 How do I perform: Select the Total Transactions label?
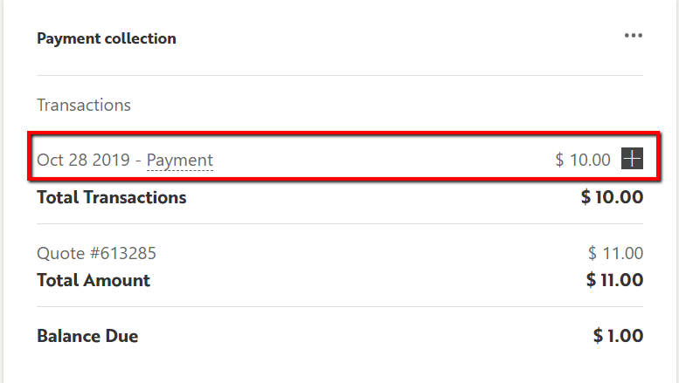coord(112,197)
